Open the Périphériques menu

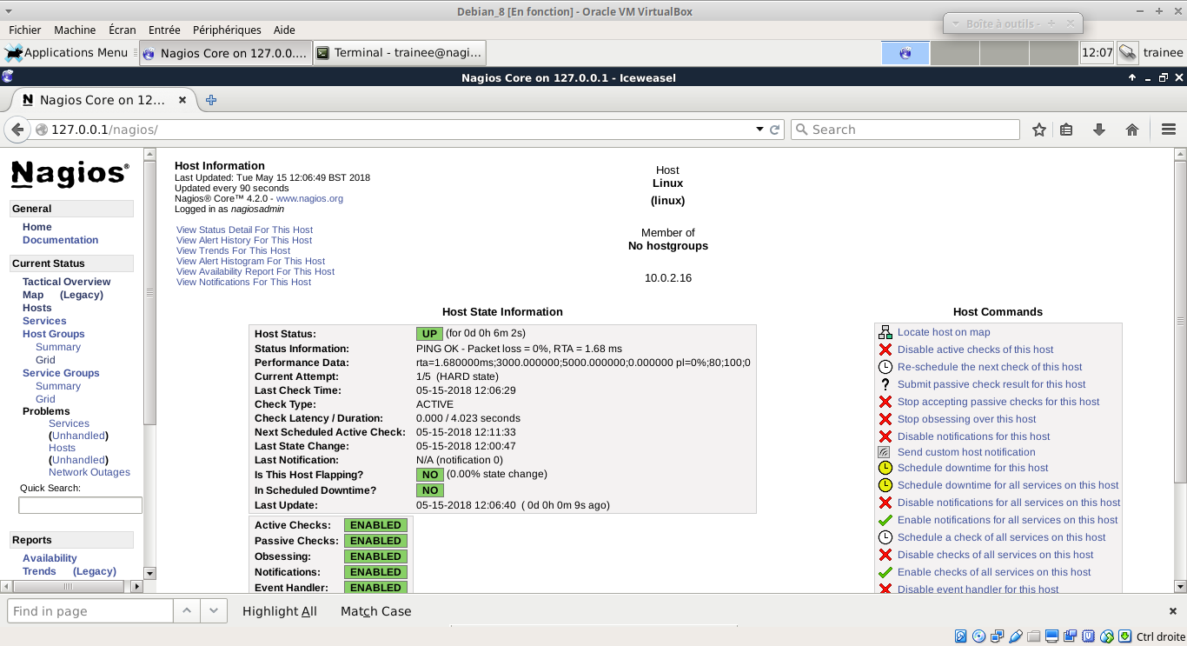tap(227, 30)
